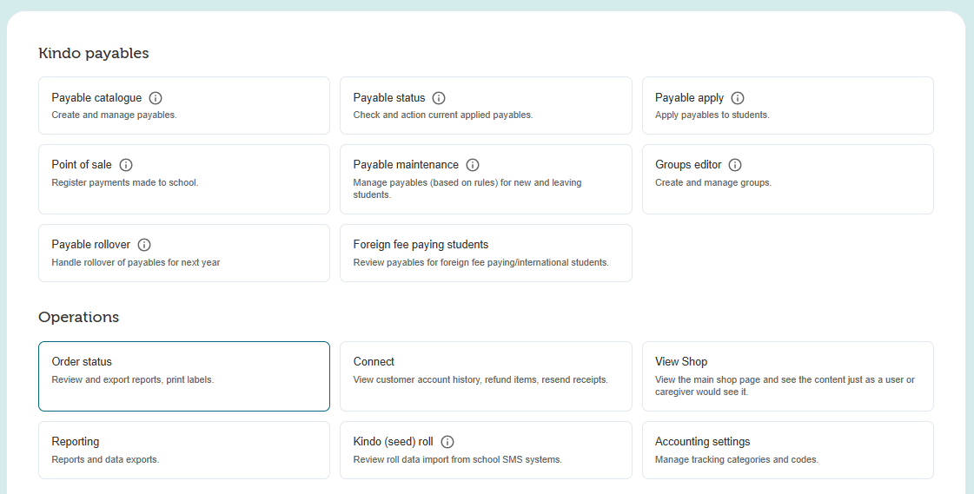Click the Kindo (seed) roll info icon
Image resolution: width=974 pixels, height=494 pixels.
click(447, 442)
